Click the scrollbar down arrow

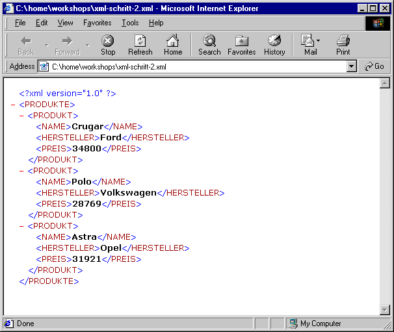tap(385, 310)
